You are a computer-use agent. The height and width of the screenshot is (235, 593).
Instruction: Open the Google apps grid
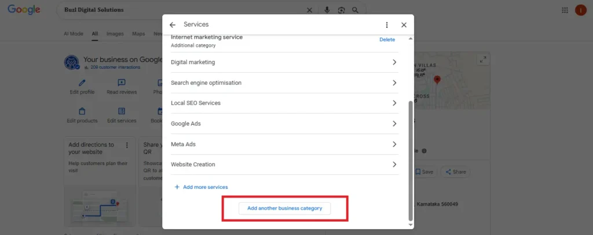pos(565,10)
